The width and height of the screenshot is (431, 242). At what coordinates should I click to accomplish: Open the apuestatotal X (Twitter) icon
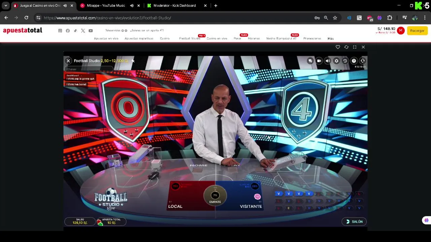coord(83,31)
